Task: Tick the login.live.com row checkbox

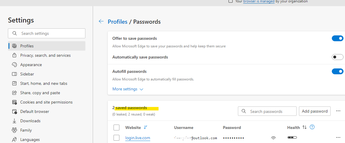Action: point(116,138)
